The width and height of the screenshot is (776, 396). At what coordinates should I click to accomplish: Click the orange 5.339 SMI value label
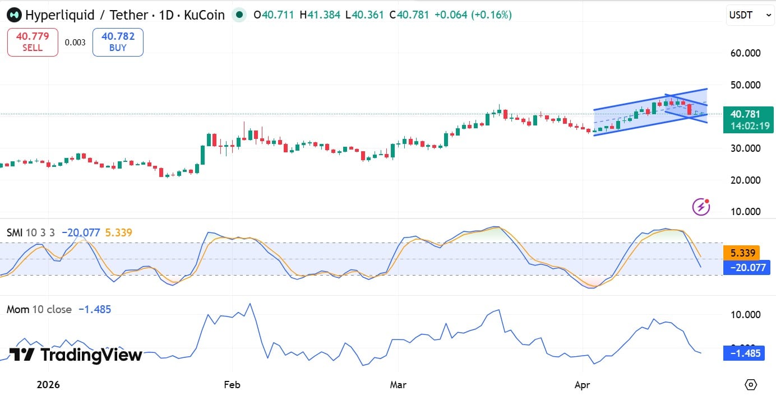[742, 253]
